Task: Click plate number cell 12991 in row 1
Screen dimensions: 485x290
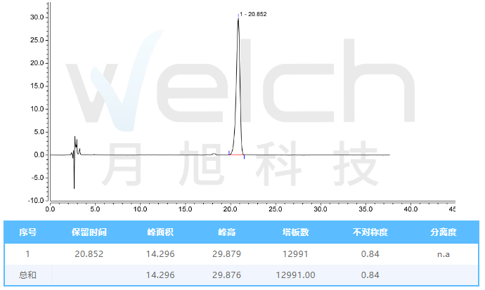Action: pos(295,254)
